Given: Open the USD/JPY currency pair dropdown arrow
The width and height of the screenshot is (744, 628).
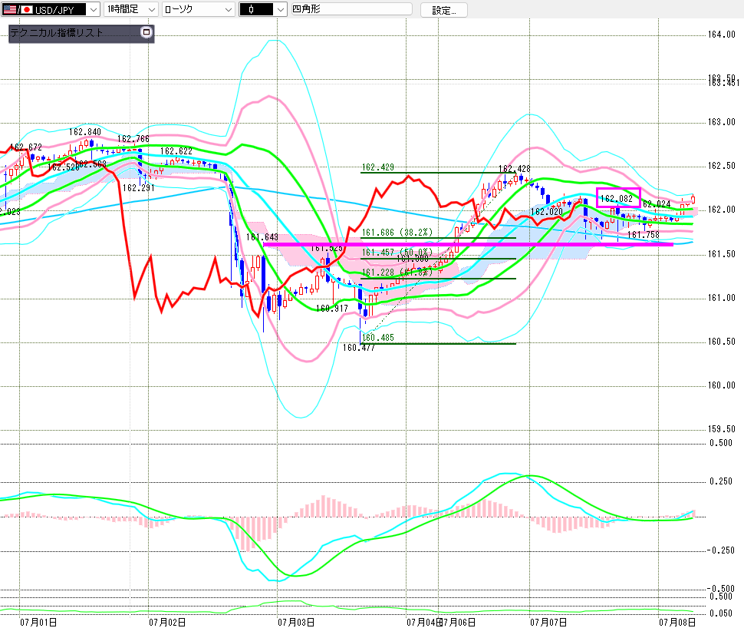Looking at the screenshot, I should click(94, 9).
